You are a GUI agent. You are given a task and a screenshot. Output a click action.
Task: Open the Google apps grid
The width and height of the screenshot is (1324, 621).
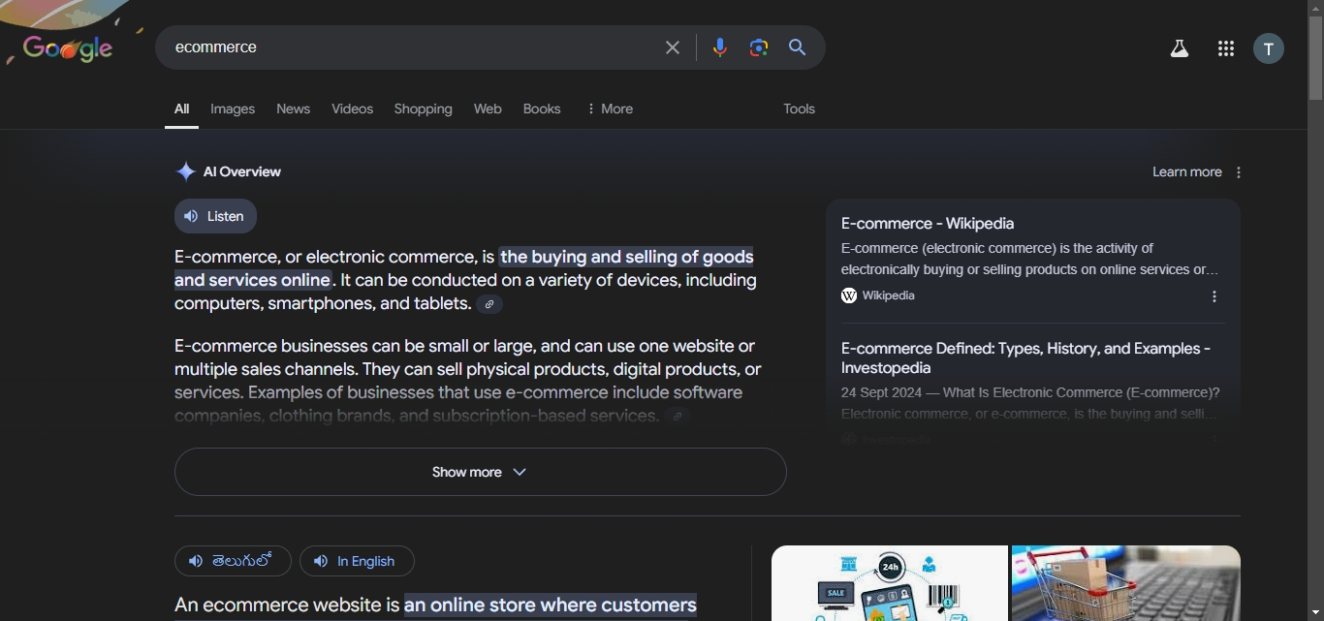tap(1226, 48)
